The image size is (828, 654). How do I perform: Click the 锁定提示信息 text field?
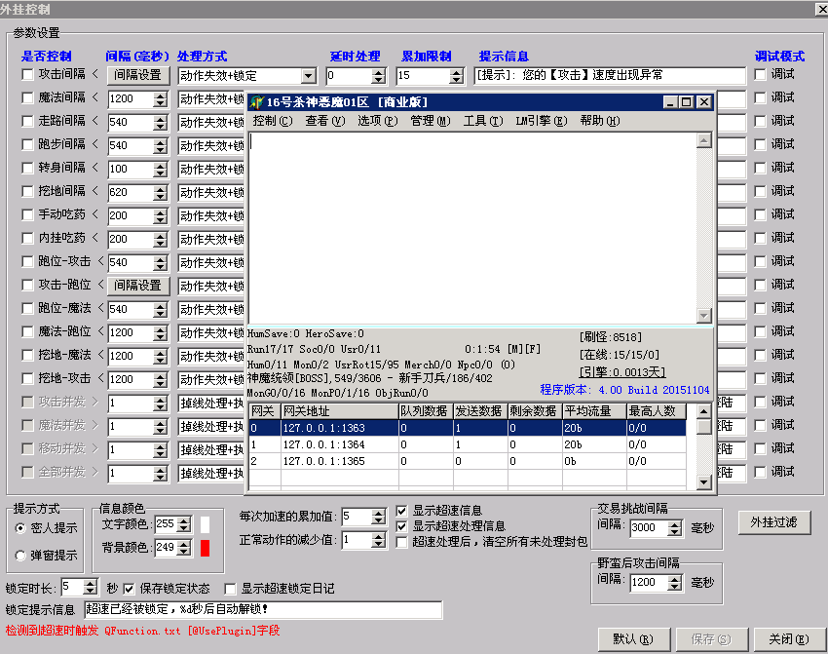tap(263, 609)
